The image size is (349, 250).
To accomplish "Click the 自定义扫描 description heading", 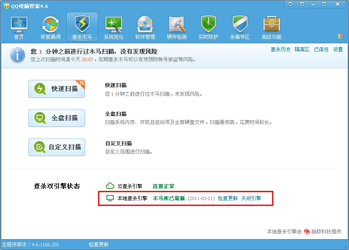I will (119, 143).
